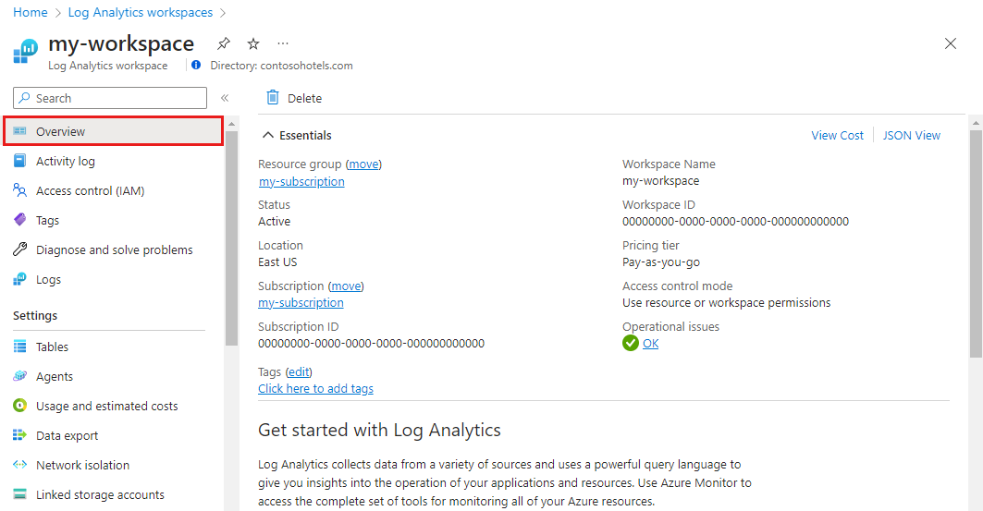Click the Logs icon in sidebar
The image size is (983, 511).
(20, 279)
